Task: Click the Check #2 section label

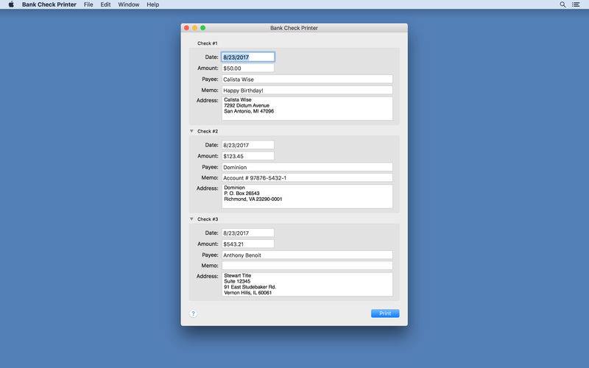Action: coord(208,131)
